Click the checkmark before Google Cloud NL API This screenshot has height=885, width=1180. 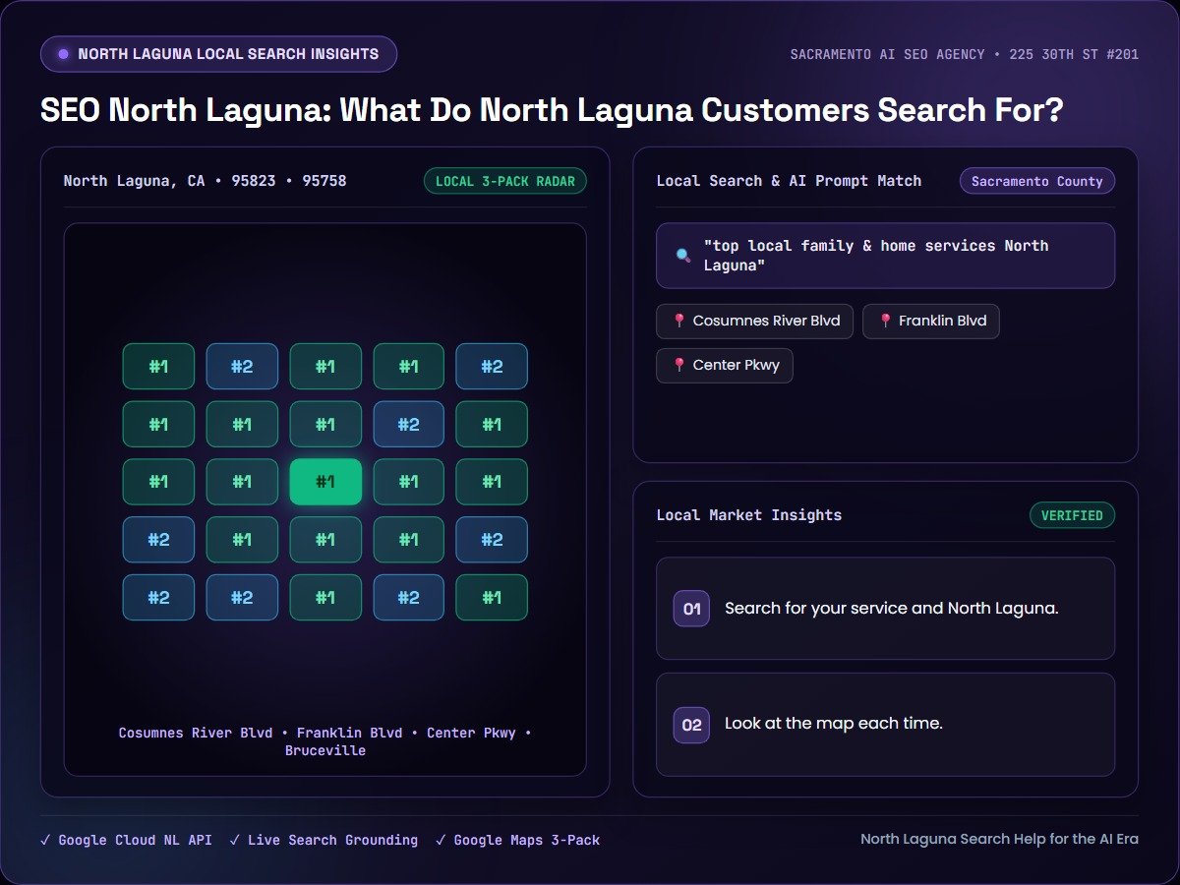pyautogui.click(x=45, y=840)
